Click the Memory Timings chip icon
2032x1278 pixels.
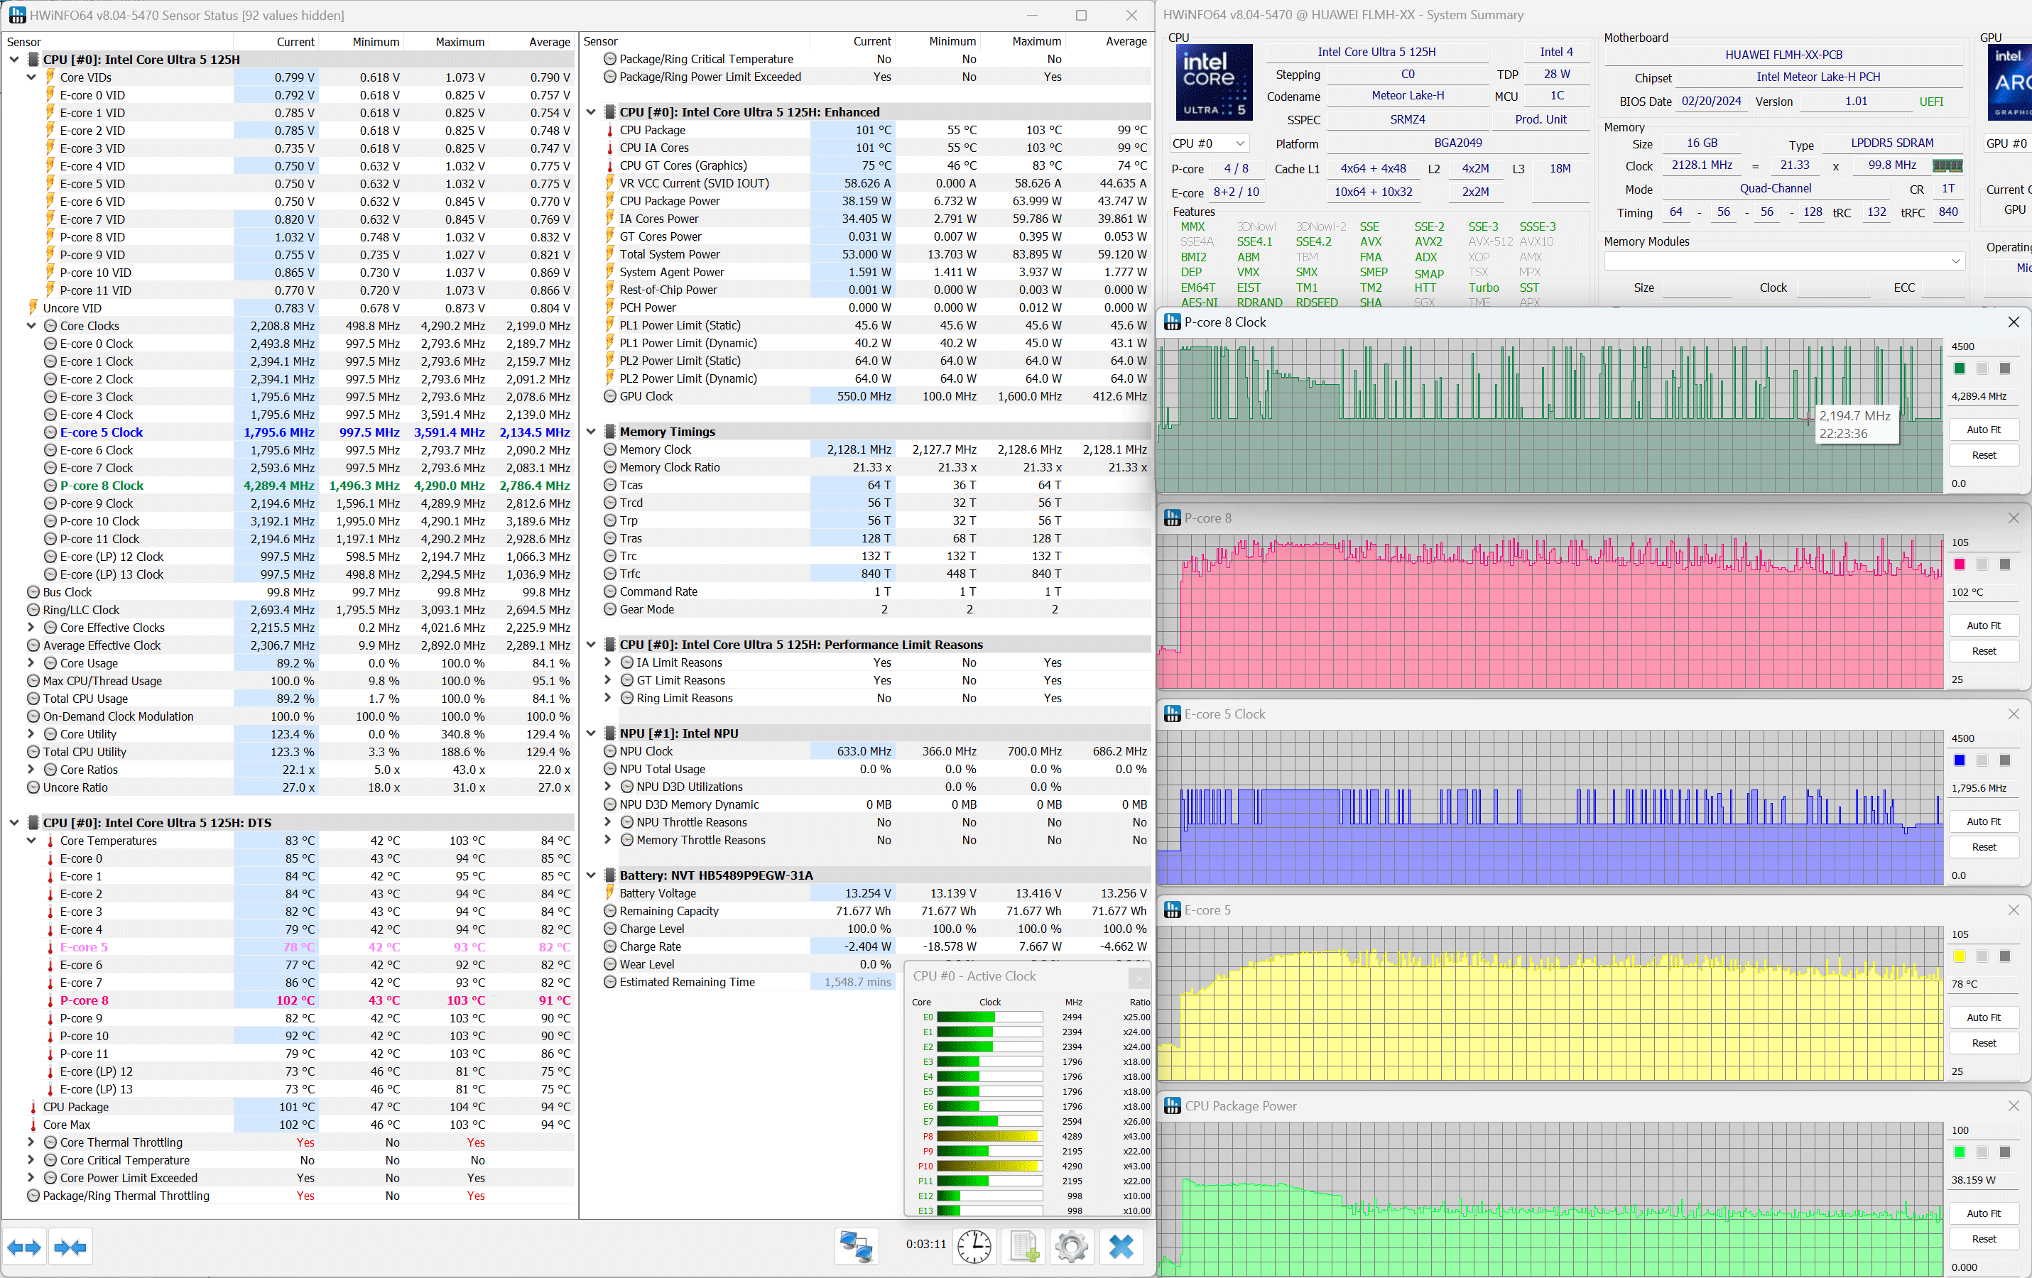(609, 432)
